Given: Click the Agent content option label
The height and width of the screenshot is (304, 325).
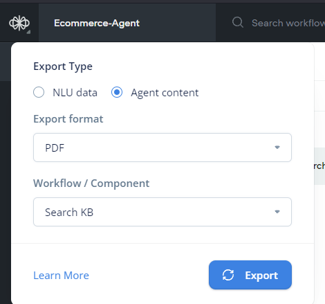Looking at the screenshot, I should [165, 93].
